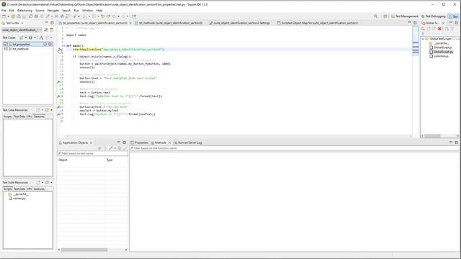This screenshot has width=461, height=259.
Task: Switch to the Properties tab
Action: pyautogui.click(x=139, y=142)
